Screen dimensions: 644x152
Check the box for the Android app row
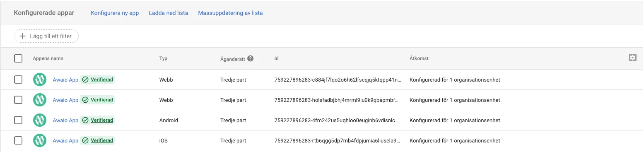click(18, 121)
